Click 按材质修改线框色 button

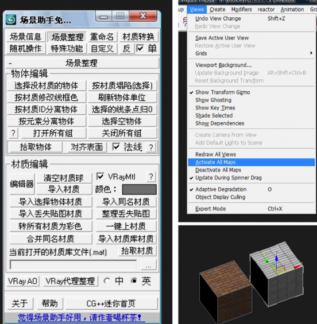click(47, 97)
